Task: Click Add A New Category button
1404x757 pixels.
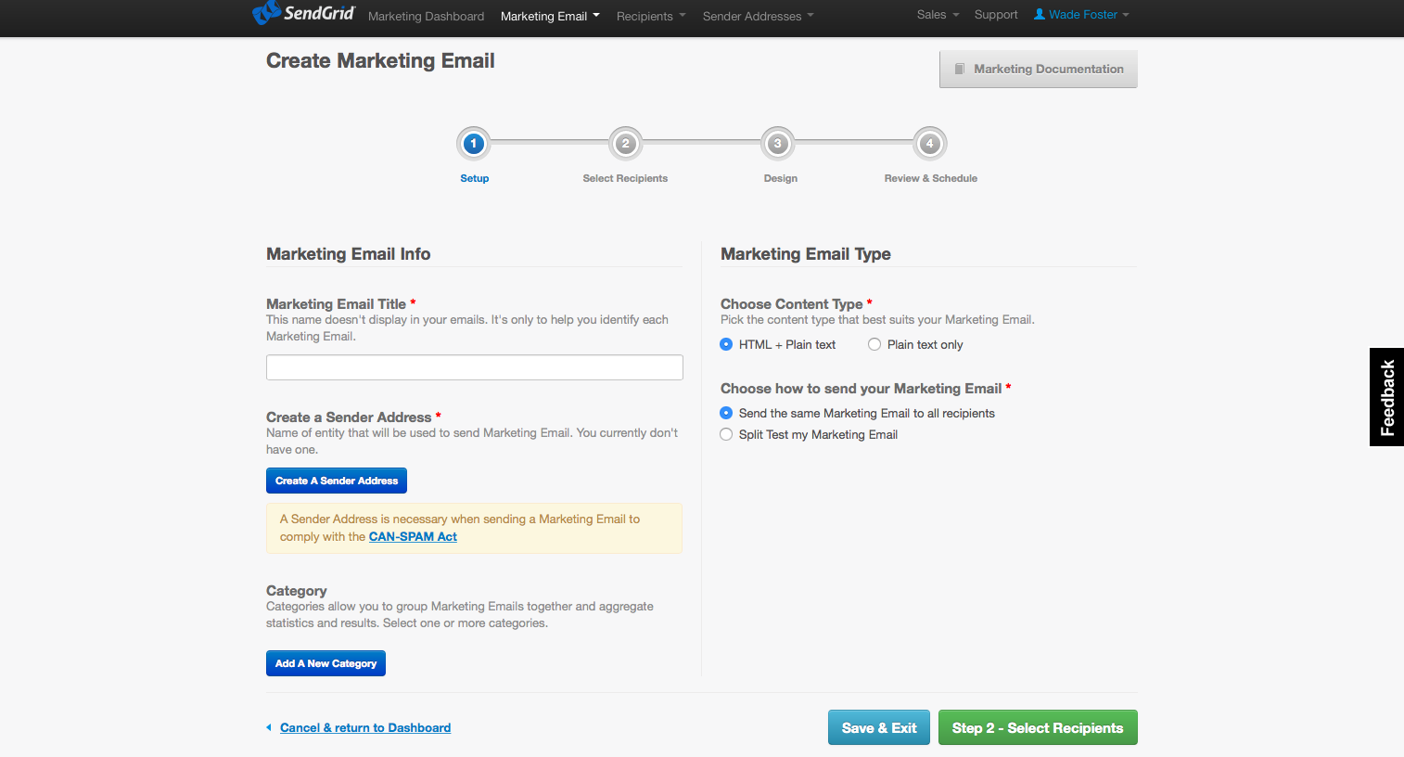Action: click(x=325, y=663)
